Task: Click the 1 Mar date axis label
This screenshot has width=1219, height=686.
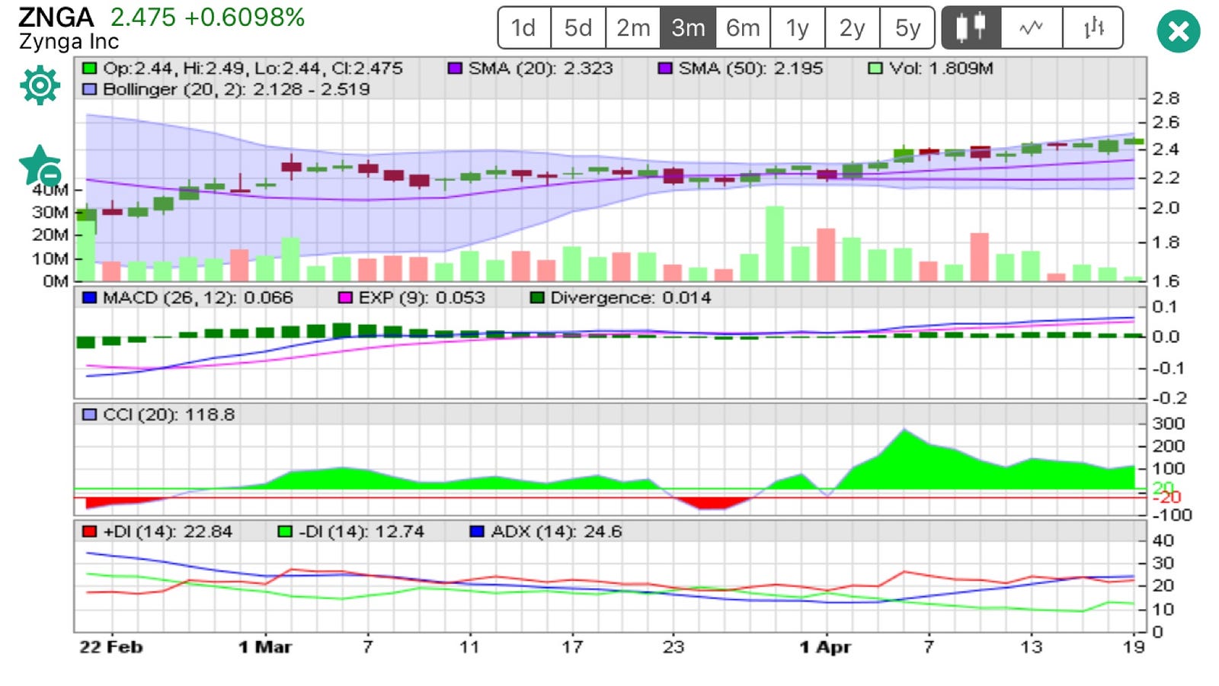Action: [x=265, y=647]
